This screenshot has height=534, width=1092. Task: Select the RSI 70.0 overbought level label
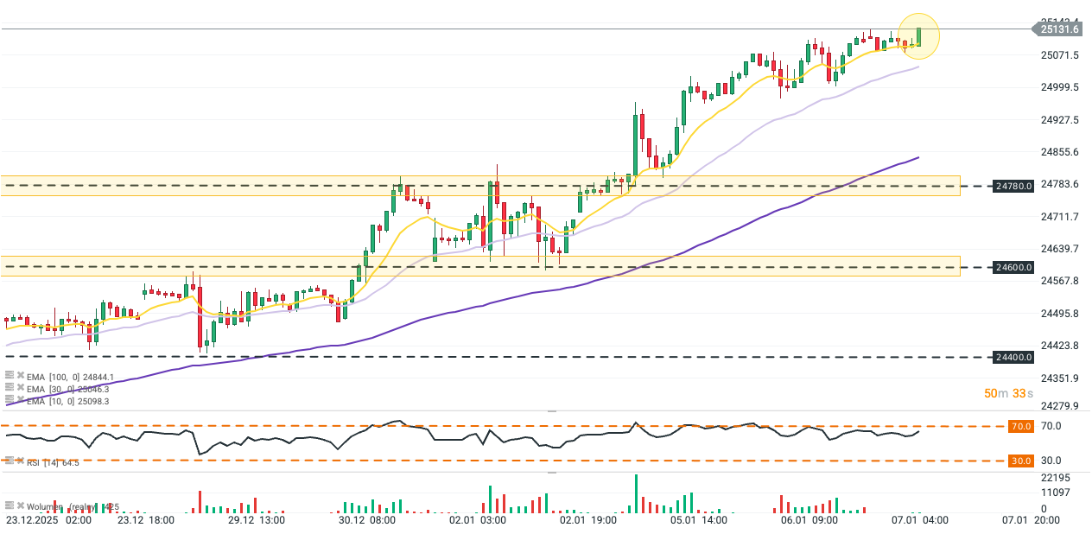(1020, 426)
